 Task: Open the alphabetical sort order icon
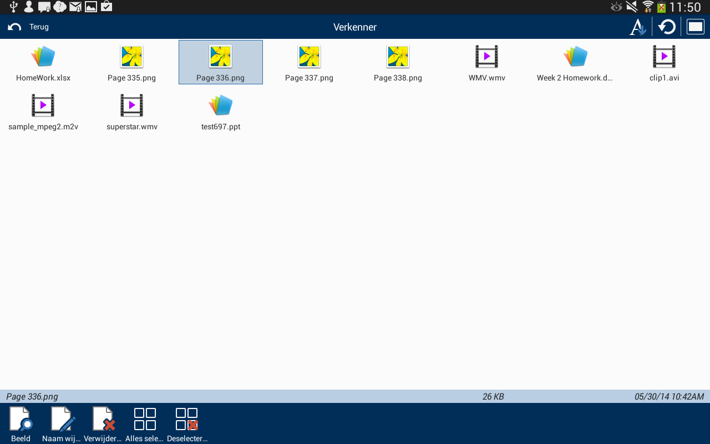637,27
